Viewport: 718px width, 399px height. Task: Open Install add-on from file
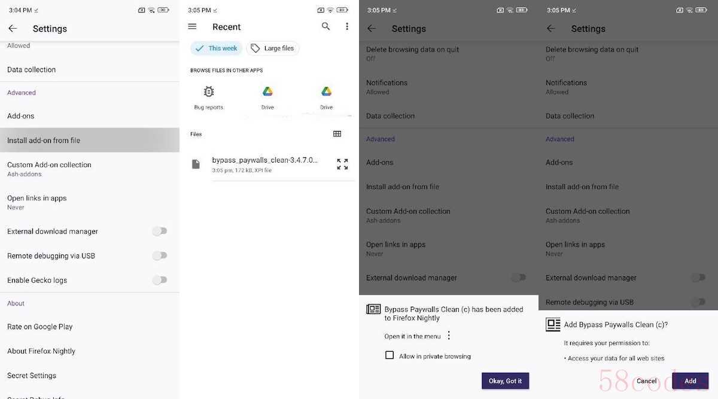[x=90, y=140]
